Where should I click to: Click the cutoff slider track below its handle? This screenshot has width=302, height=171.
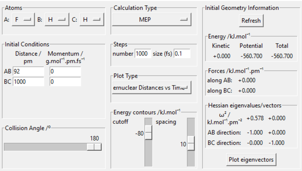149,153
